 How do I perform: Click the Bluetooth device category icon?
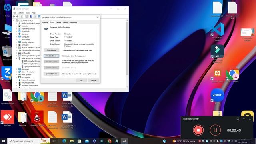20,31
